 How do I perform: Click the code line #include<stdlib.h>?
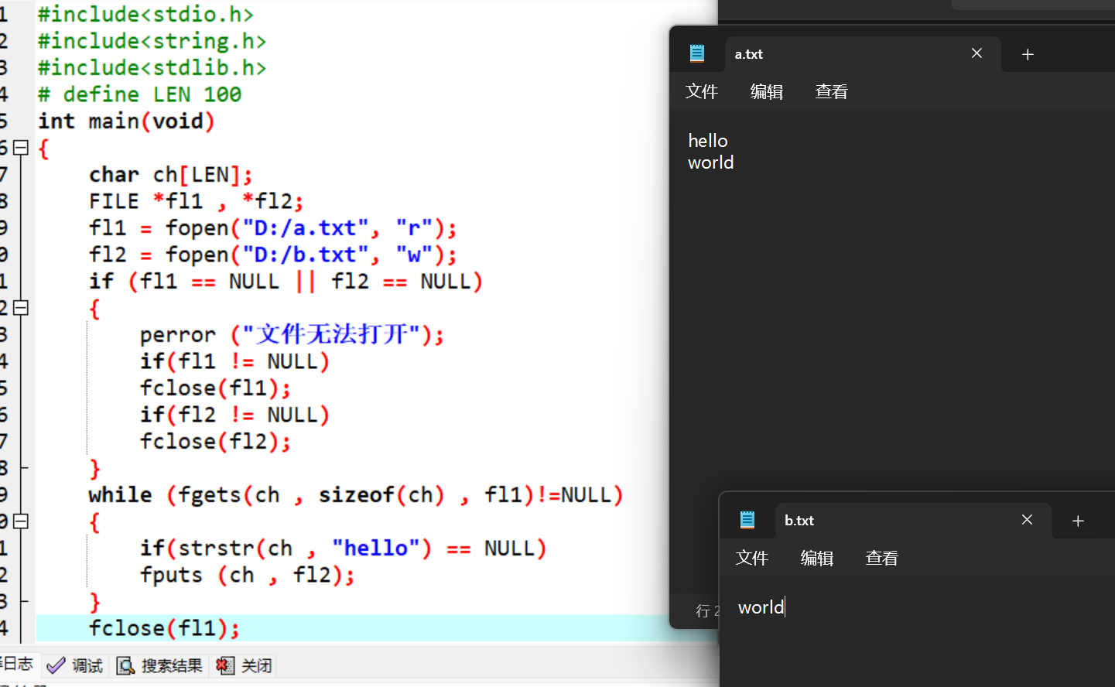coord(152,67)
